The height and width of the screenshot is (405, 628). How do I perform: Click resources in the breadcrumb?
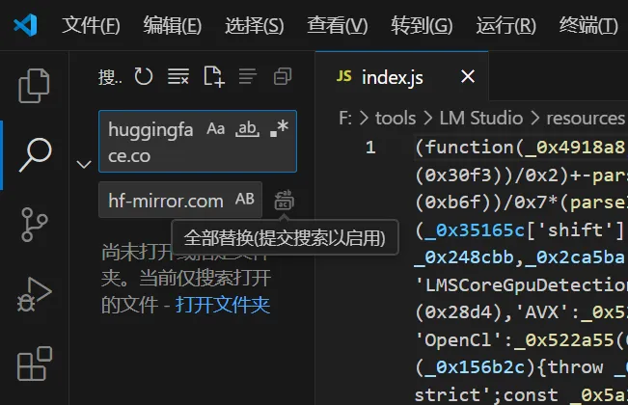[x=586, y=118]
